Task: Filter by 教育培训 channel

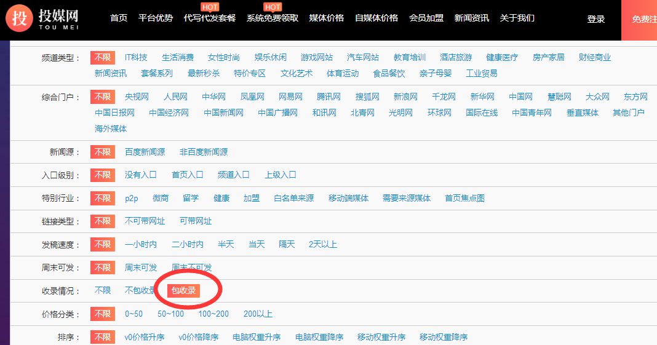Action: tap(409, 57)
